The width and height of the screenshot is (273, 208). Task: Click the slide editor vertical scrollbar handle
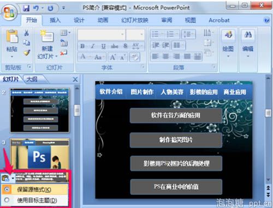pos(268,113)
